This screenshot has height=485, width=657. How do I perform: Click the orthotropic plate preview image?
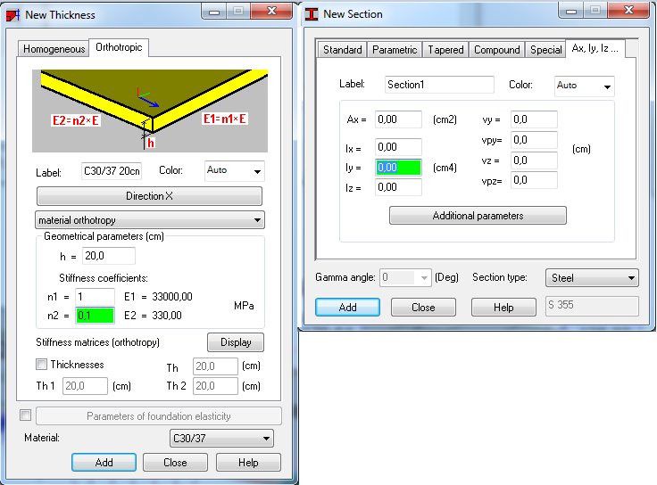[150, 111]
